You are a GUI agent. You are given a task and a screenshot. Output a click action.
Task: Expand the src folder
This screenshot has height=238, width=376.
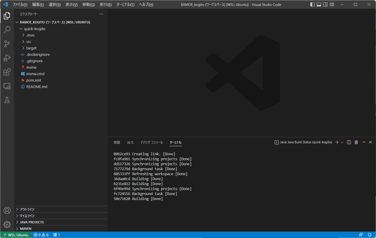(61, 42)
